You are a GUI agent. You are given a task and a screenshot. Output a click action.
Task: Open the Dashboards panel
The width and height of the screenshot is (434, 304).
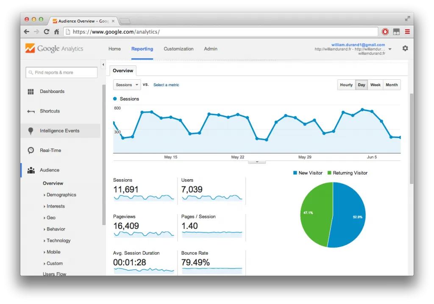click(x=52, y=91)
